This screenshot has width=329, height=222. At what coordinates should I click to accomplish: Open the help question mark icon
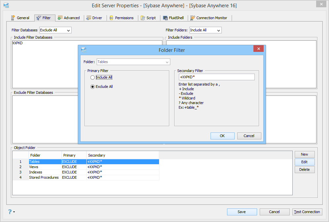click(x=10, y=212)
